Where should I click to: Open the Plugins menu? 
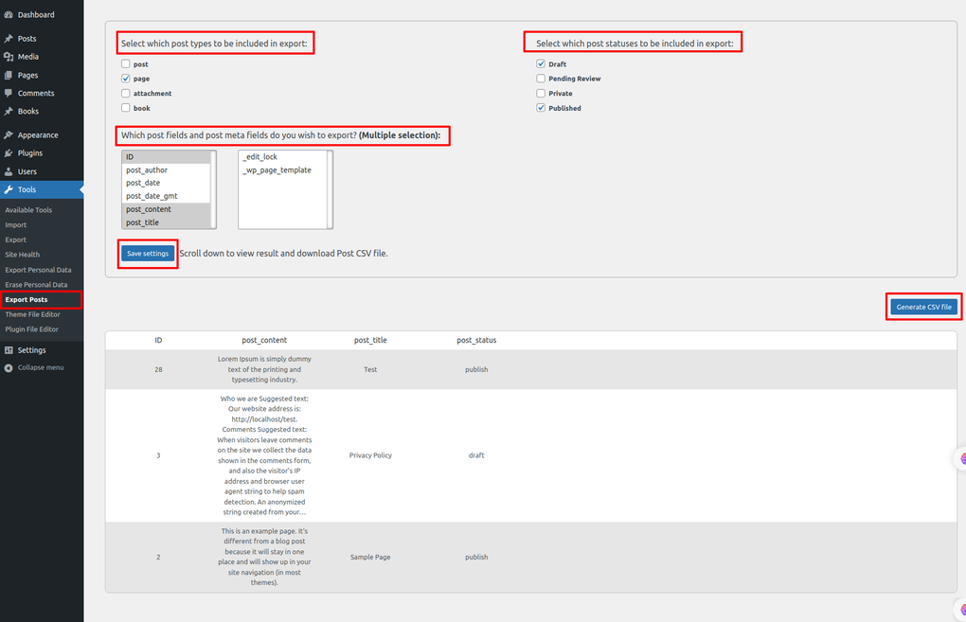click(x=30, y=153)
